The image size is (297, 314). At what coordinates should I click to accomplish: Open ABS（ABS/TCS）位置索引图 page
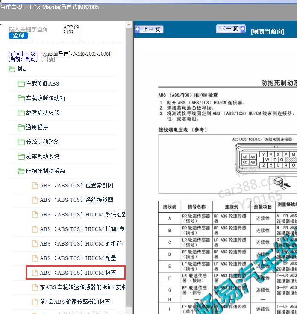pos(76,185)
